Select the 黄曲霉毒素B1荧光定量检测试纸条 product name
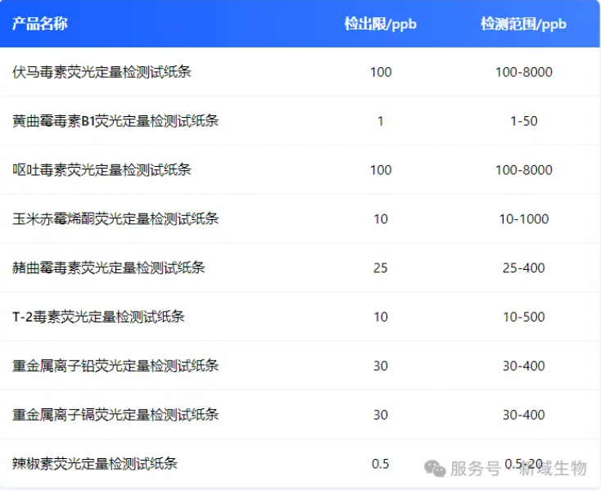This screenshot has width=601, height=490. pos(115,121)
